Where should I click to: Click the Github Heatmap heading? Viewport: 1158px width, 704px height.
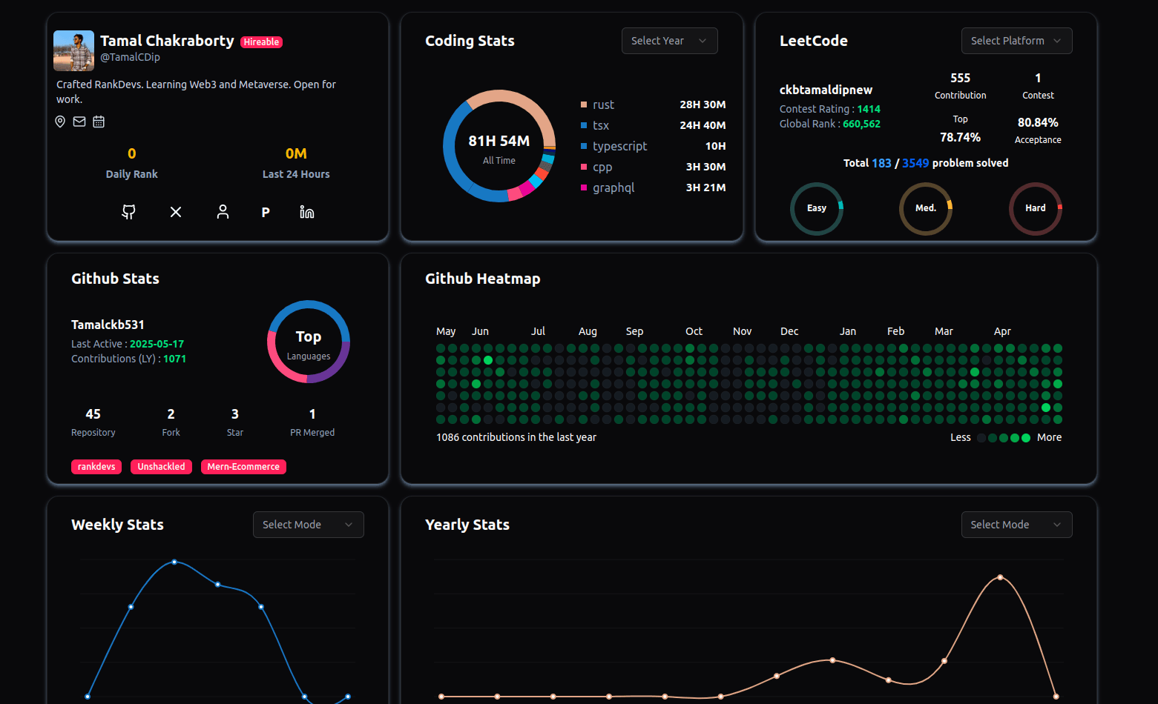click(x=483, y=279)
